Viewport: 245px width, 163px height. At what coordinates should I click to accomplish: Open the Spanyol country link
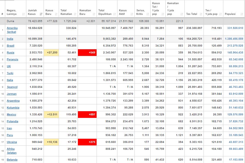point(12,87)
